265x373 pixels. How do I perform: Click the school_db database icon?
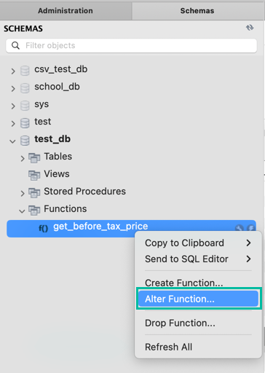point(25,88)
